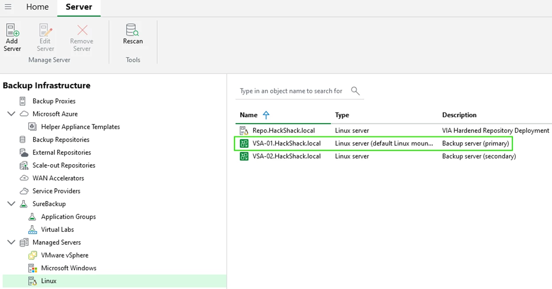Viewport: 552px width, 289px height.
Task: Click the Virtual Labs icon
Action: tap(32, 229)
